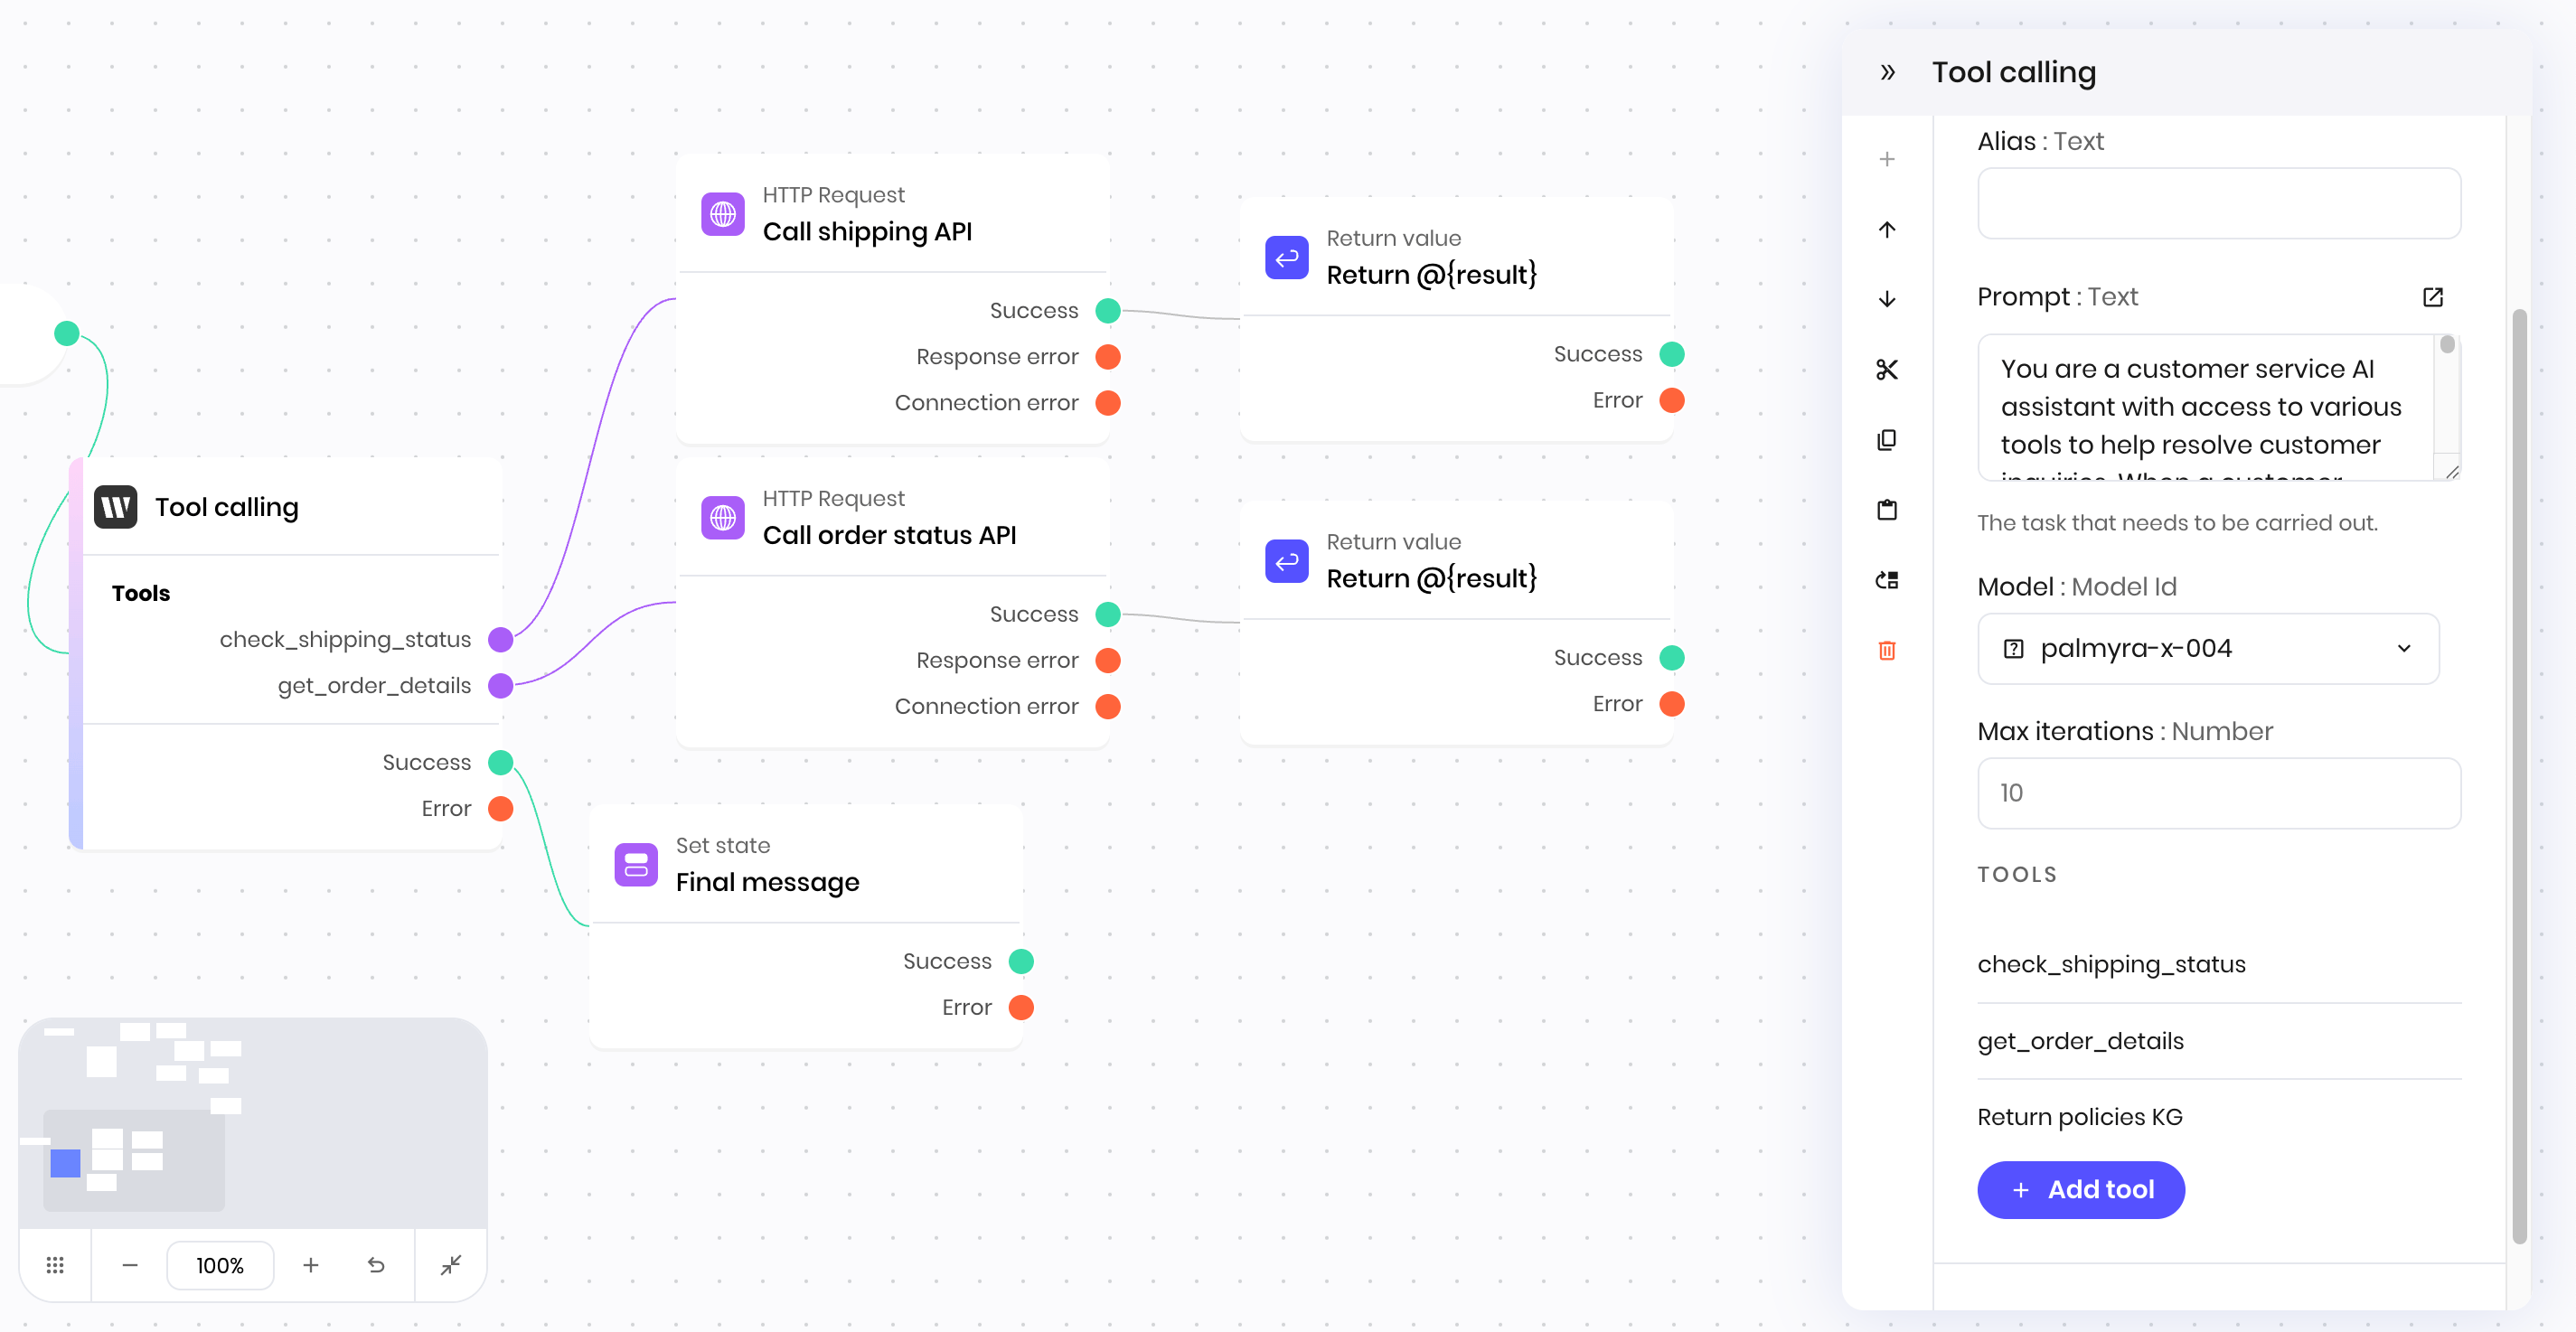2576x1332 pixels.
Task: Zoom in using the plus button
Action: click(311, 1265)
